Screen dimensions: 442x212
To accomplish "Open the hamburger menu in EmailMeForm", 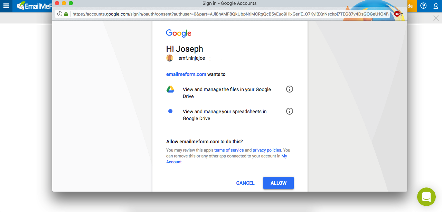I will (x=6, y=6).
